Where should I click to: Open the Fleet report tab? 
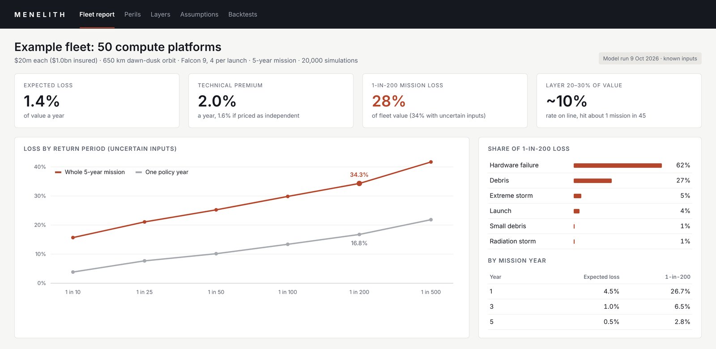click(x=97, y=14)
